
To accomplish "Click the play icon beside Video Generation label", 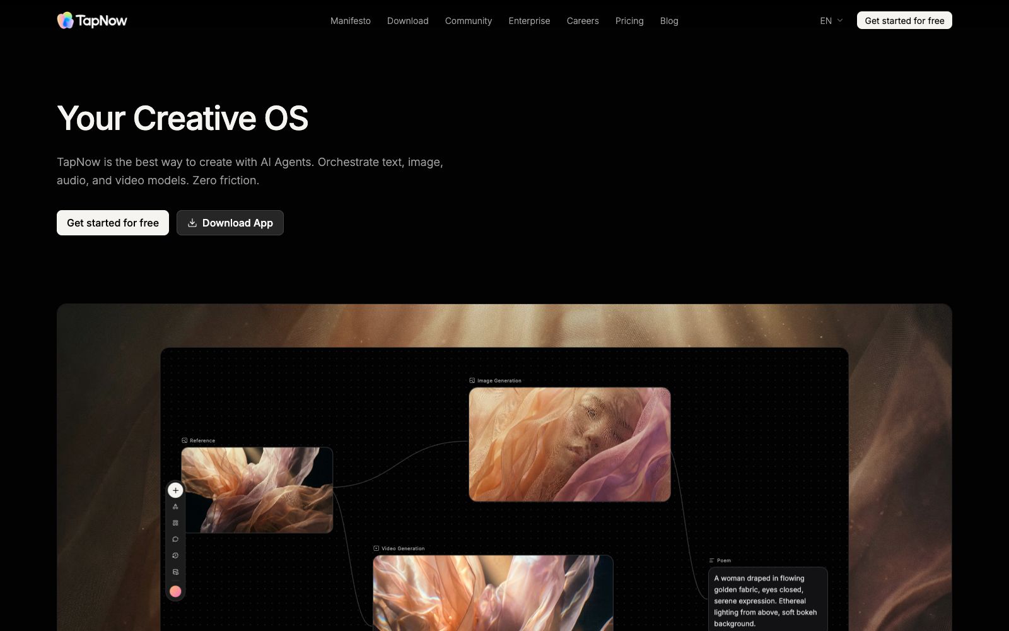I will [376, 548].
